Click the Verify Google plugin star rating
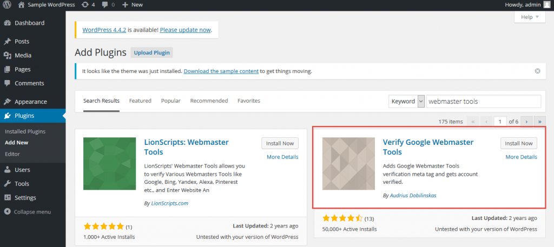 [342, 218]
